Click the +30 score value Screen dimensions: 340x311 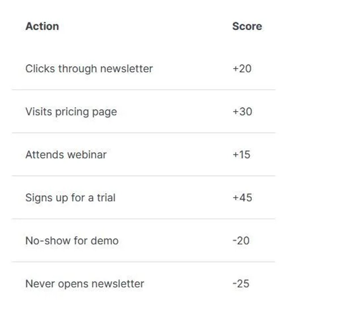tap(242, 112)
